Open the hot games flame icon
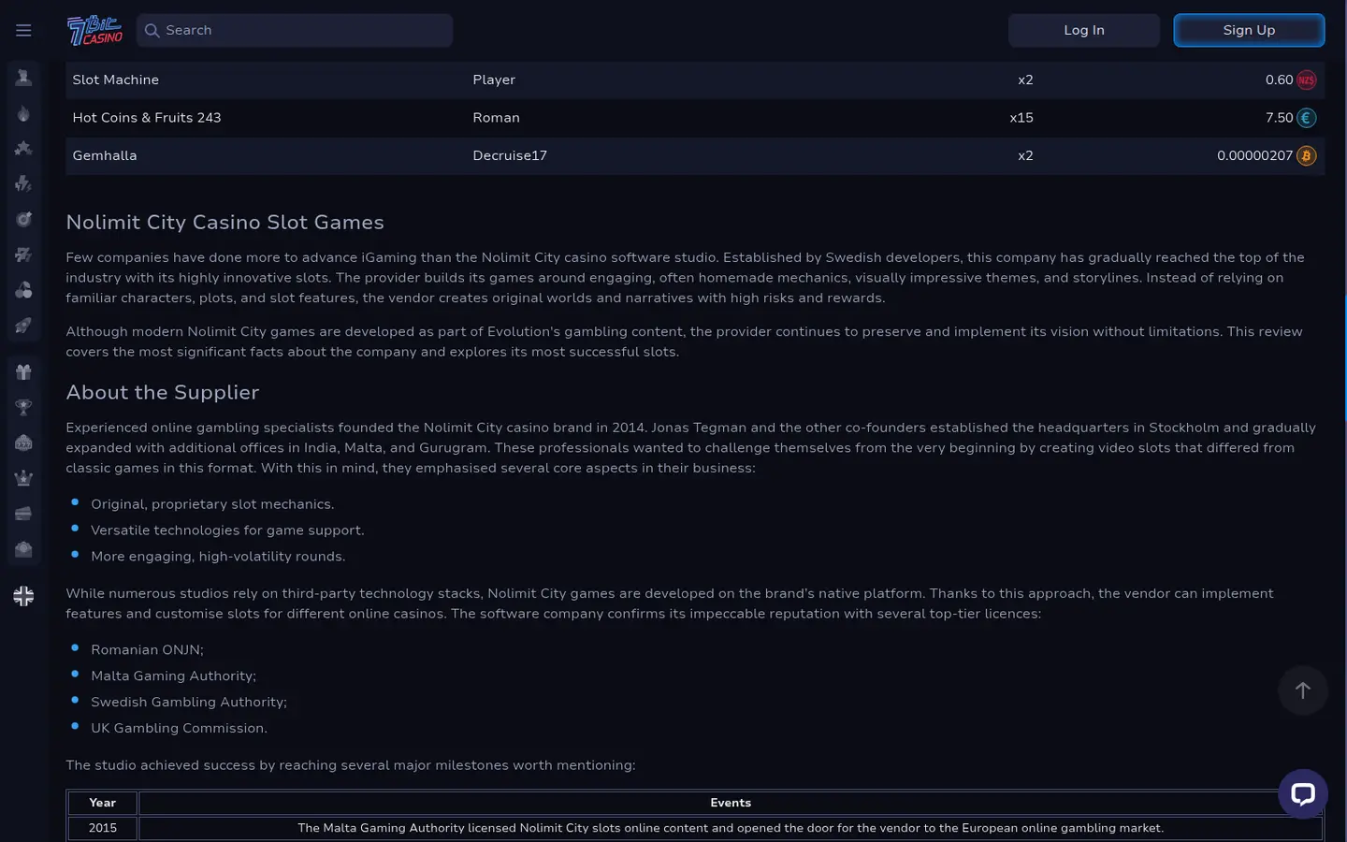The height and width of the screenshot is (842, 1347). 23,113
